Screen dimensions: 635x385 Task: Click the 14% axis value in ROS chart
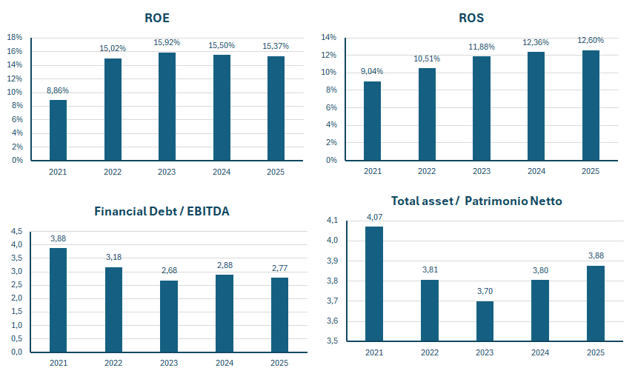pyautogui.click(x=329, y=38)
